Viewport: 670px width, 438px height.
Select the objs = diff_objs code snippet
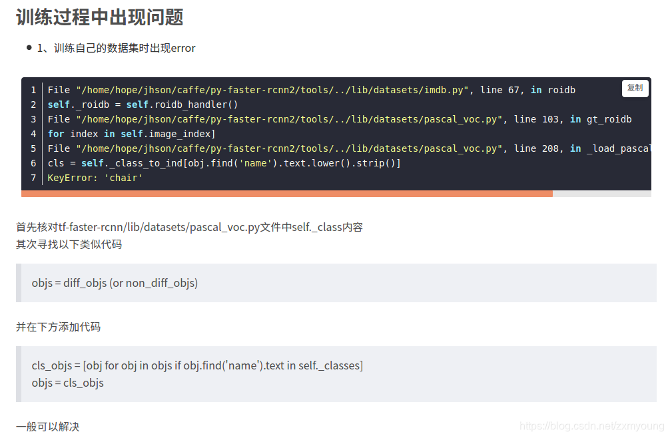click(115, 283)
